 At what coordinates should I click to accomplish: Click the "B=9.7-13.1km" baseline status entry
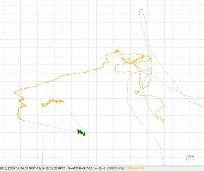click(x=89, y=168)
